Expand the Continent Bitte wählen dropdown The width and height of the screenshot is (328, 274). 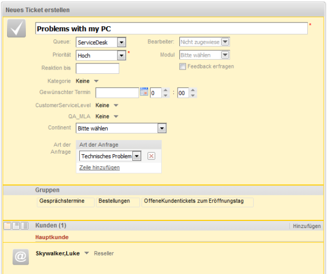point(162,129)
